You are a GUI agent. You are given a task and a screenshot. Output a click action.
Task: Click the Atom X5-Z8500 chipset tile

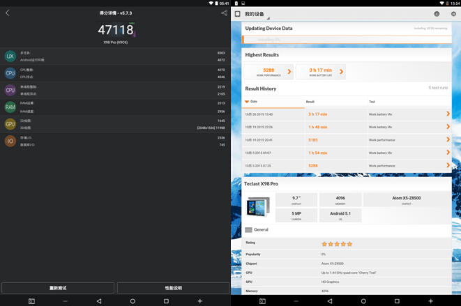[407, 200]
